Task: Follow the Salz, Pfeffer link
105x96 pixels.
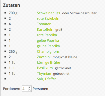Action: [46, 79]
